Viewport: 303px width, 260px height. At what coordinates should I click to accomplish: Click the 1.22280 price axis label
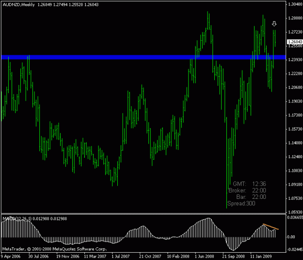(x=295, y=74)
